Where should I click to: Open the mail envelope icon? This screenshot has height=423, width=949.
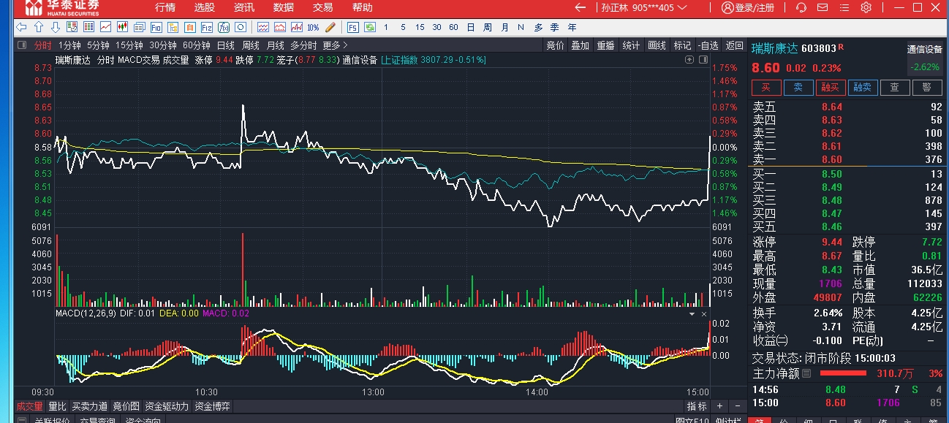coord(823,7)
